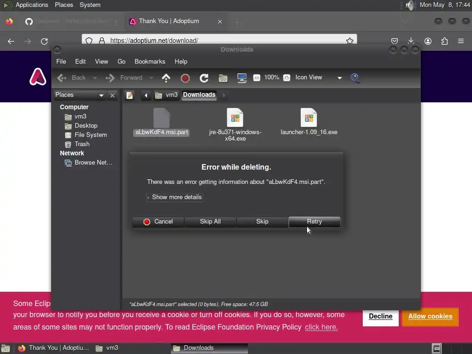Click lock site information icon
Image resolution: width=472 pixels, height=354 pixels.
click(102, 41)
